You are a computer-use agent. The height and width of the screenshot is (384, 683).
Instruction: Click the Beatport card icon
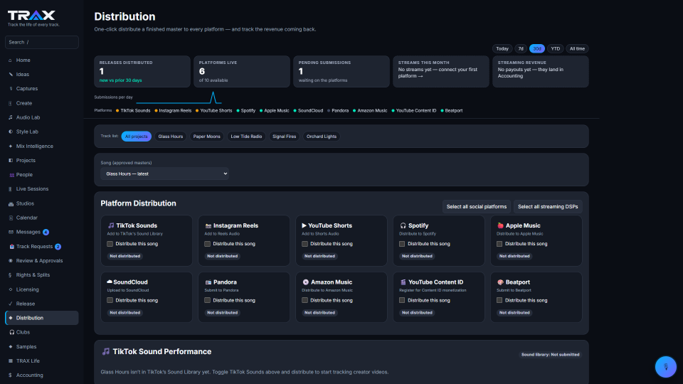[x=500, y=282]
